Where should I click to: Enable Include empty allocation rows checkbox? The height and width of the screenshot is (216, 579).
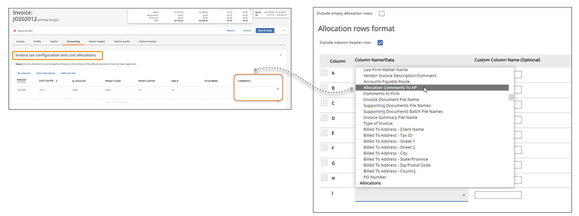[x=382, y=14]
